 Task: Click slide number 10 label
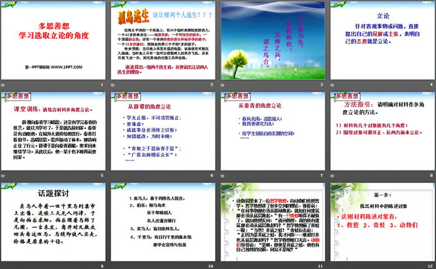[211, 267]
